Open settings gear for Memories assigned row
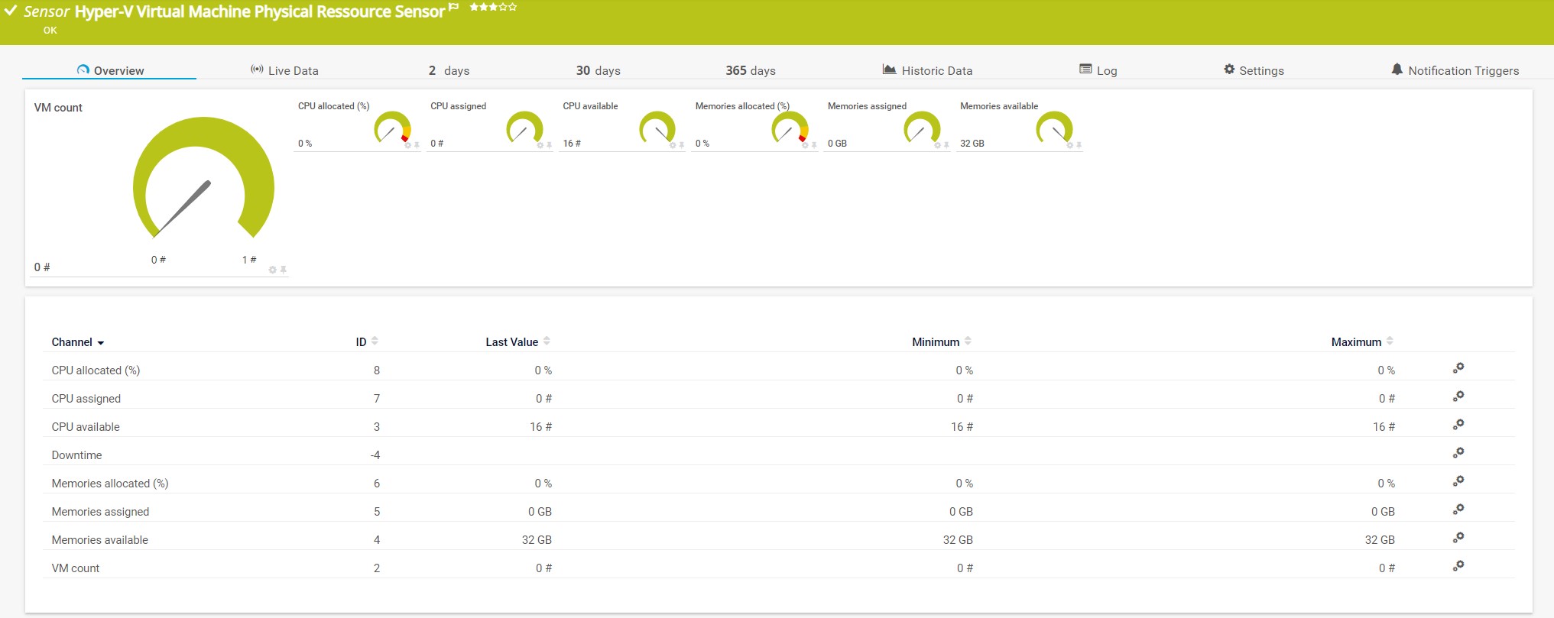1554x618 pixels. (x=1458, y=510)
